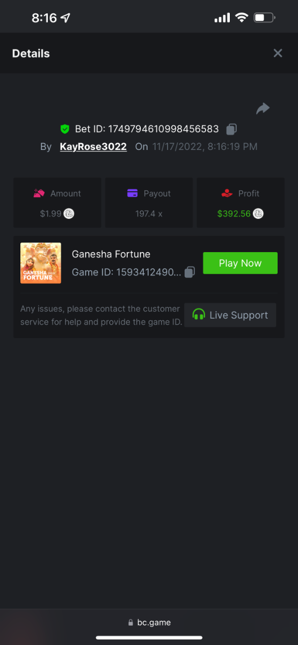298x645 pixels.
Task: Tap the pink Amount label icon
Action: [39, 193]
